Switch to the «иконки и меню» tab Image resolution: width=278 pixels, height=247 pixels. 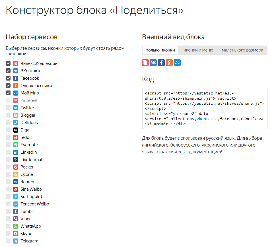click(x=198, y=50)
